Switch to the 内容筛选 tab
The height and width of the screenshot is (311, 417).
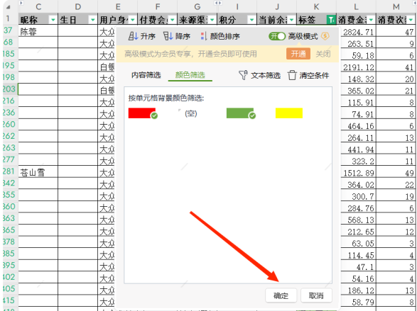tap(146, 75)
